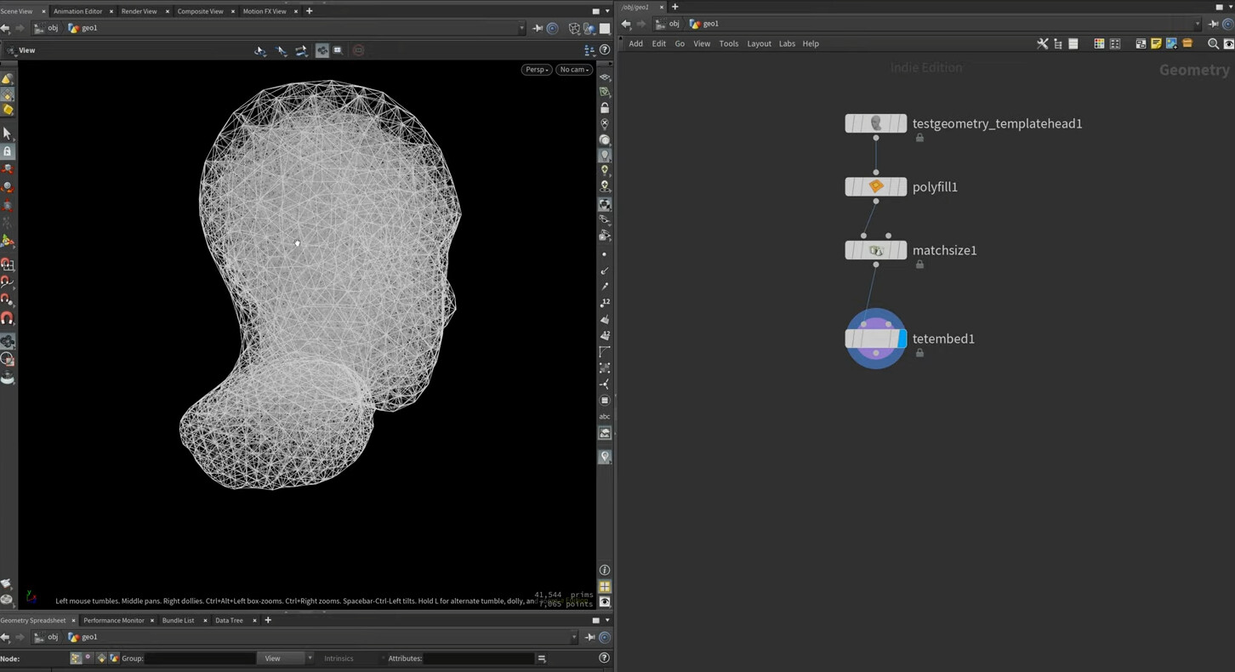This screenshot has width=1235, height=672.
Task: Select the testgeometry_templatehead1 node
Action: click(x=875, y=123)
